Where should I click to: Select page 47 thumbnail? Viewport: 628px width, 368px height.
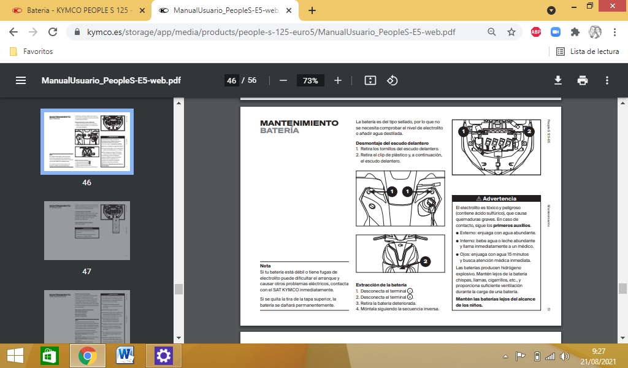point(87,231)
